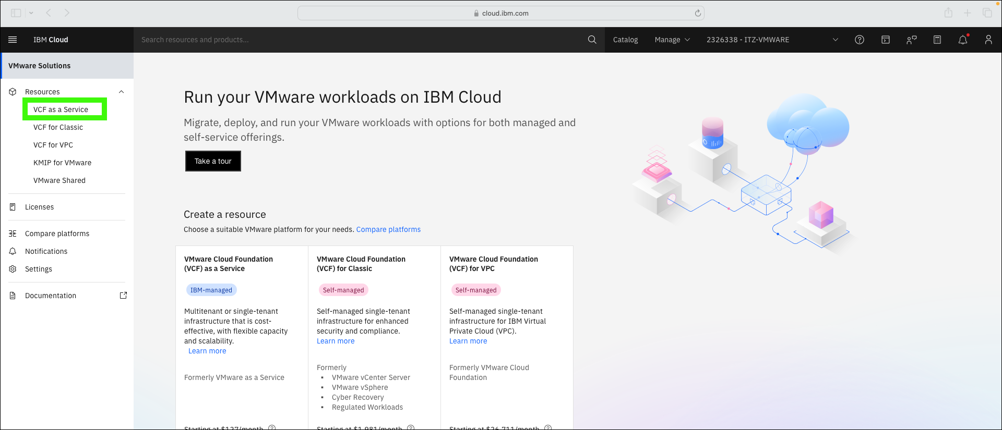Click the search magnifier icon
1002x430 pixels.
(x=592, y=40)
